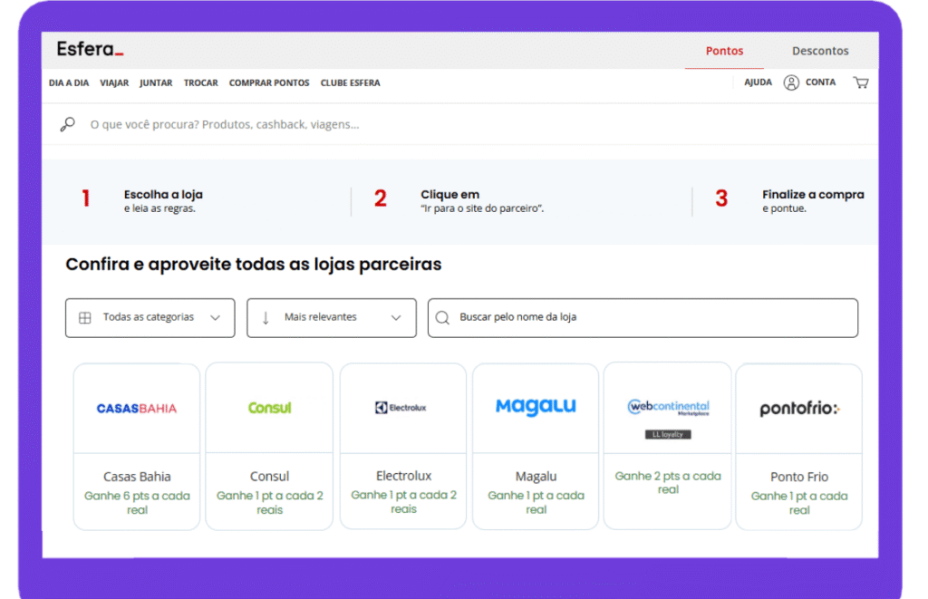
Task: Select the Pontos tab
Action: coord(724,51)
